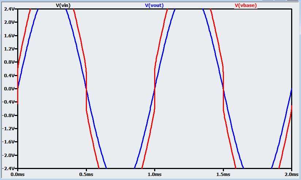The height and width of the screenshot is (180, 301).
Task: Click the -1.2V vertical axis label
Action: 9,129
